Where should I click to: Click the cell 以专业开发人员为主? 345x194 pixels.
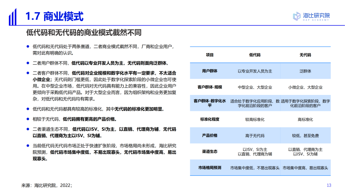point(255,71)
